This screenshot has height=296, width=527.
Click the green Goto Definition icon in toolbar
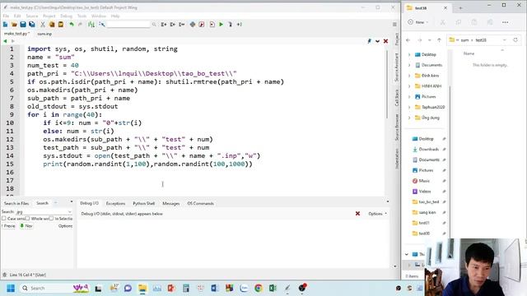(91, 24)
